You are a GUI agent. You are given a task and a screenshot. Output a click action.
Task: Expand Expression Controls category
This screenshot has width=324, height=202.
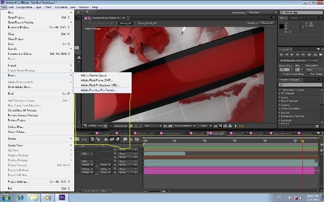[280, 116]
